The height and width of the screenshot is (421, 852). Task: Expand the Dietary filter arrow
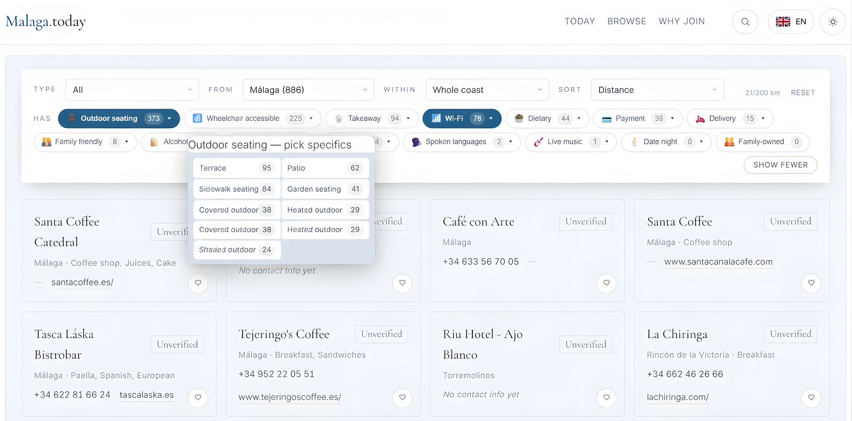click(579, 119)
